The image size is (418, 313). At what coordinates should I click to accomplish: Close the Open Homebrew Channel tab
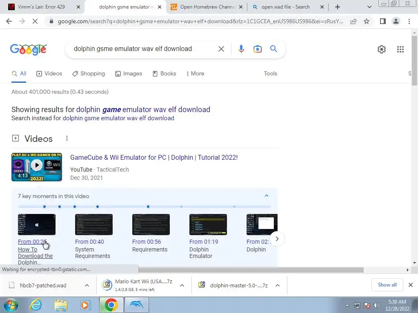point(241,7)
